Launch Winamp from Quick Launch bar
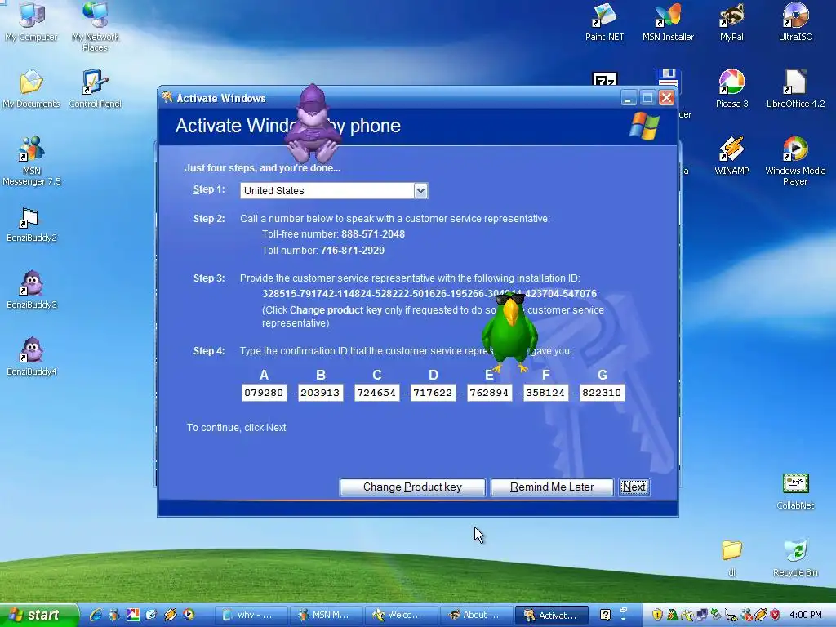Viewport: 836px width, 627px height. coord(170,615)
